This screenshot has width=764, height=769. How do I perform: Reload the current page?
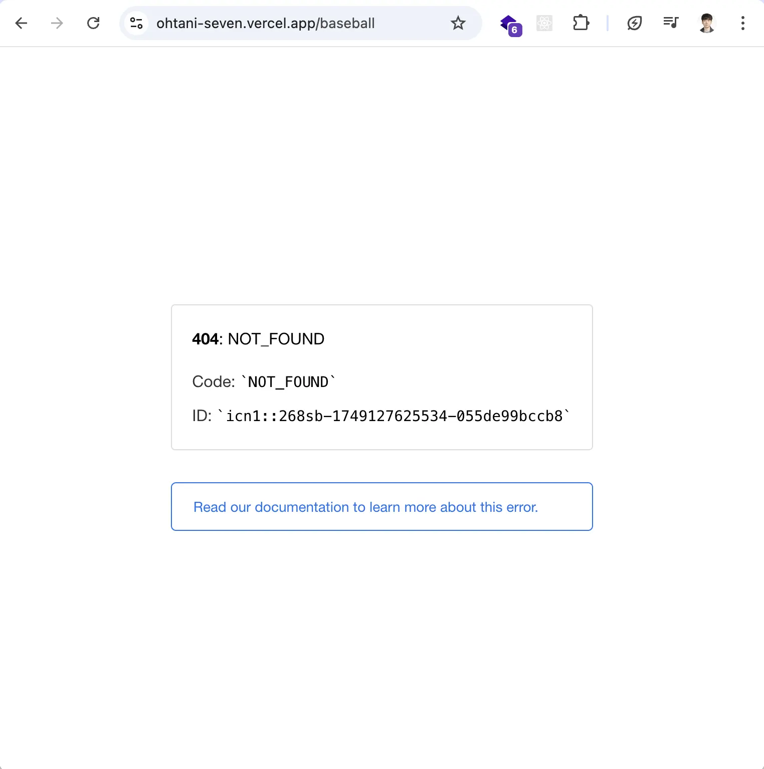tap(93, 23)
